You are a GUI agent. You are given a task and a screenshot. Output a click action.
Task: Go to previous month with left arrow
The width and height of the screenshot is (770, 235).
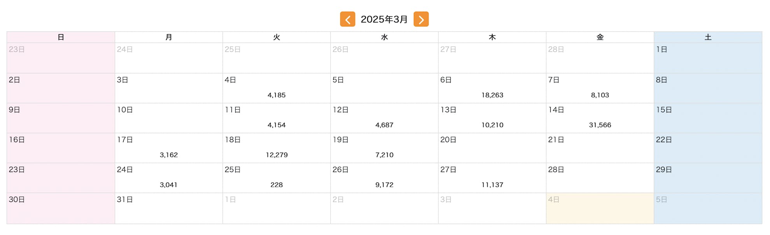347,19
